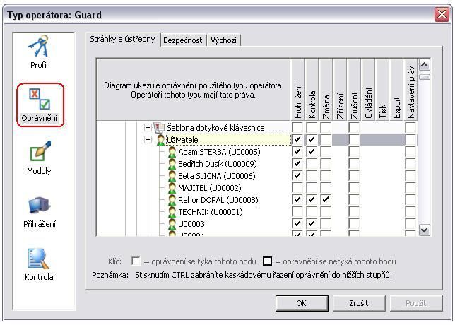455x325 pixels.
Task: Click the Zrušit button
Action: click(x=358, y=303)
